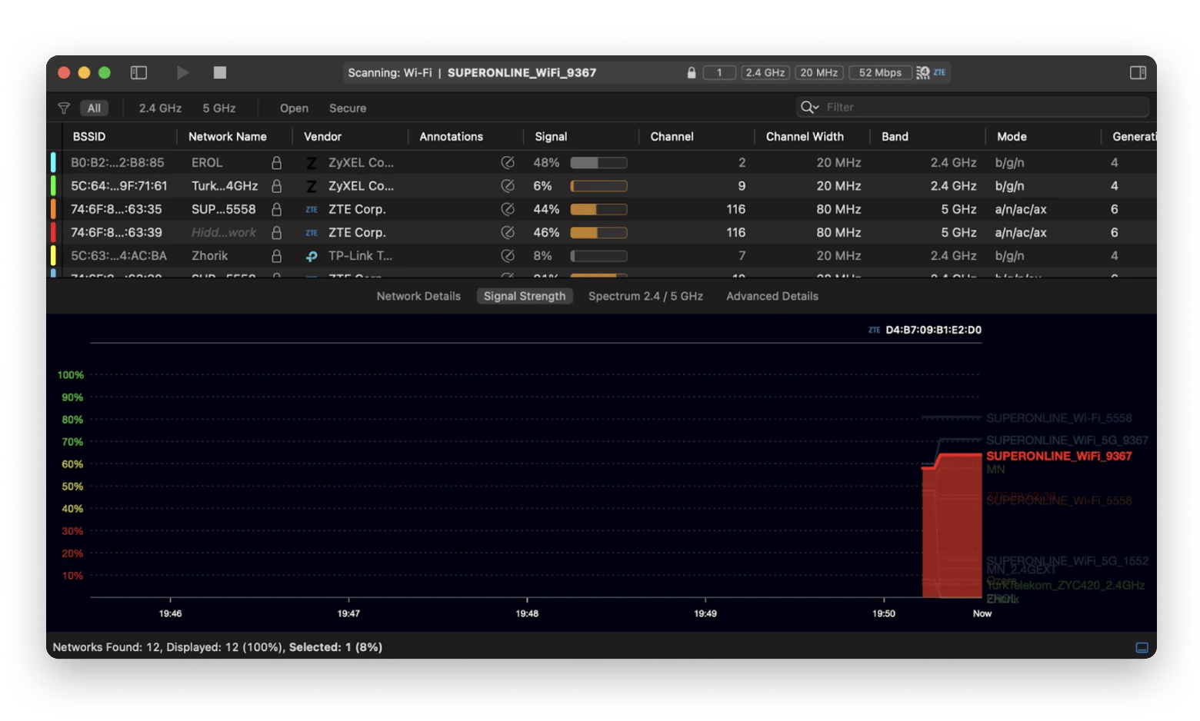Click ZyXEL vendor logo in Turk...4GHz row
Screen dimensions: 1200x721
[x=312, y=186]
